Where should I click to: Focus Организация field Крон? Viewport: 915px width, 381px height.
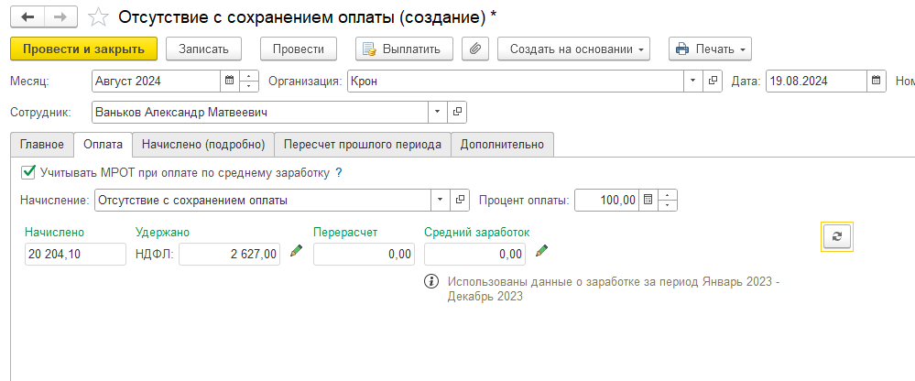click(x=516, y=82)
